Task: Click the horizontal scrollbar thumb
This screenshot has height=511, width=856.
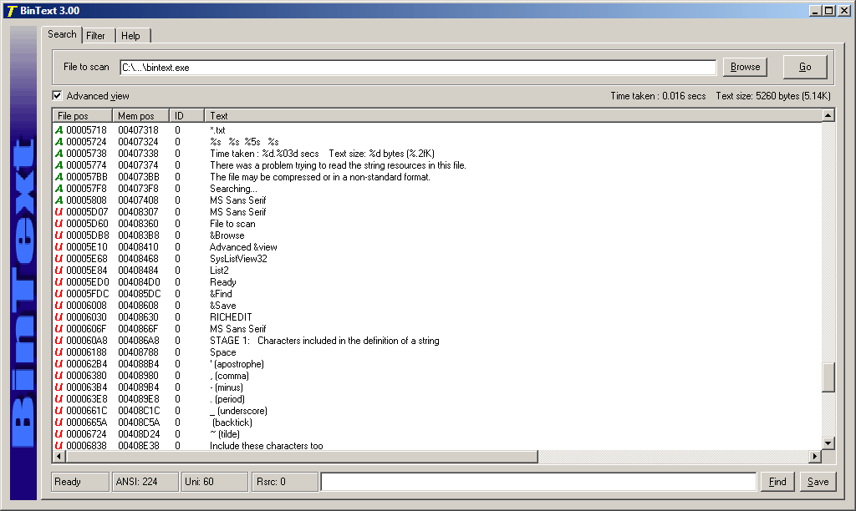Action: tap(301, 457)
